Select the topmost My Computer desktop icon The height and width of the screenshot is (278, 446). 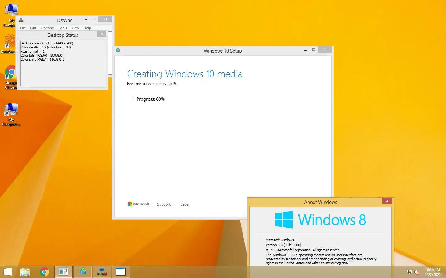click(11, 15)
